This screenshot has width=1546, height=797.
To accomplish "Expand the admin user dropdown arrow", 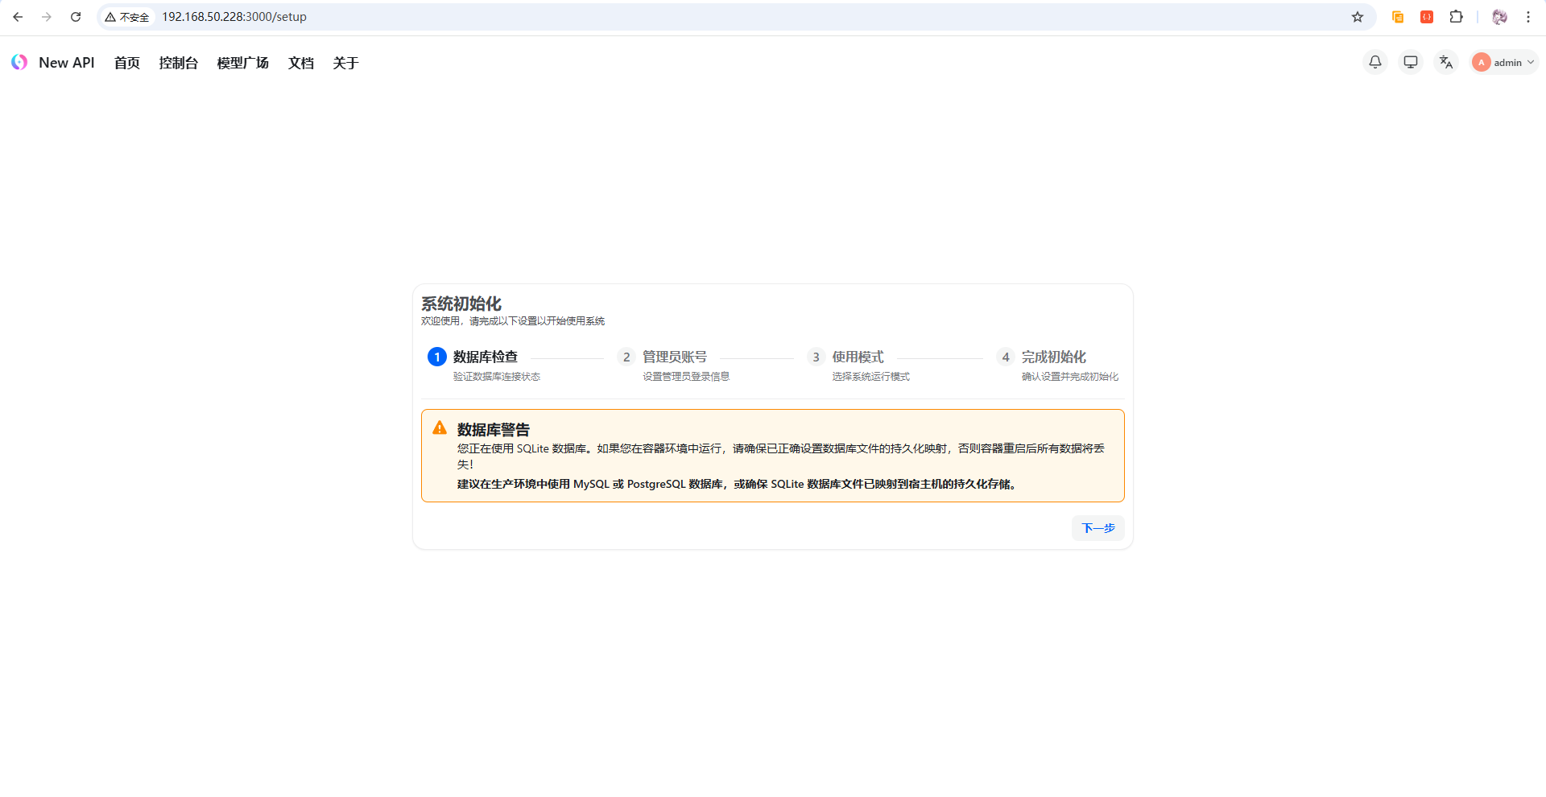I will (x=1531, y=62).
